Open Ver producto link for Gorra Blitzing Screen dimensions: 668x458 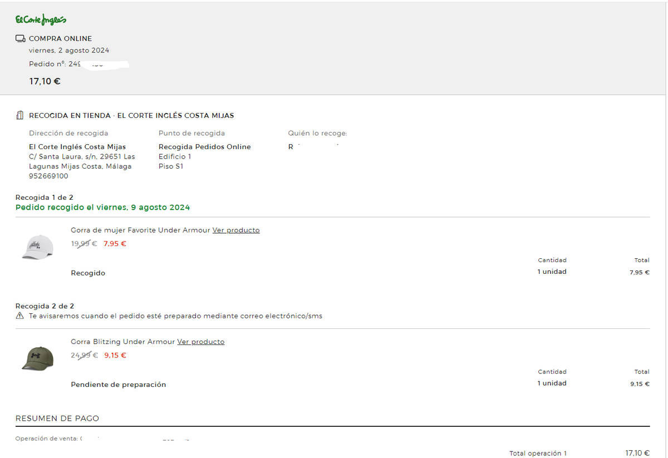(201, 342)
